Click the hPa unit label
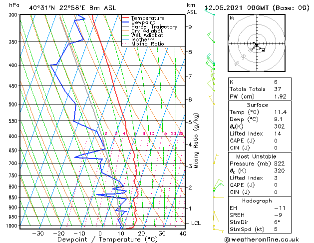Screen dimensions: 314x243 (14, 5)
